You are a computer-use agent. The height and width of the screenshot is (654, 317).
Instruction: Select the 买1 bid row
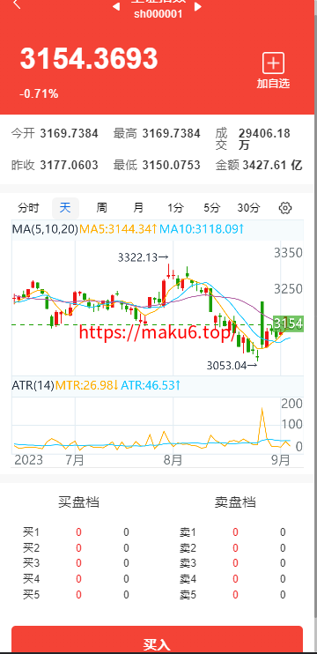click(78, 532)
